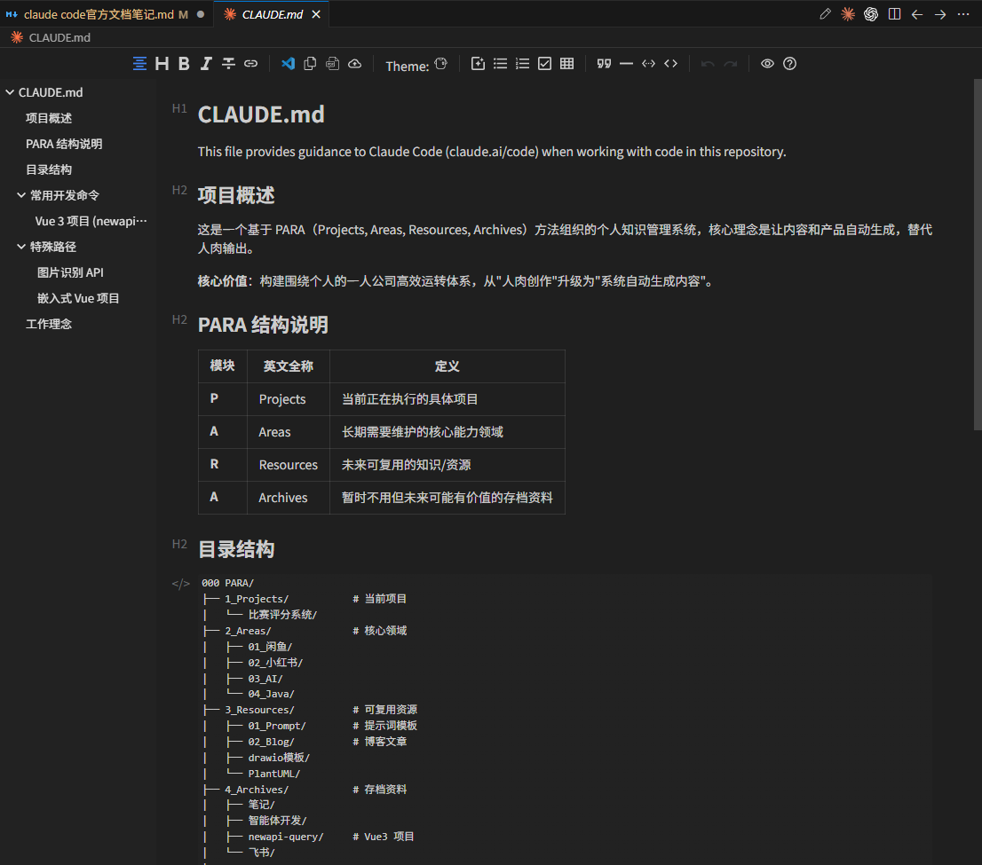Click the vertical scrollbar thumb
Image resolution: width=982 pixels, height=865 pixels.
(978, 254)
